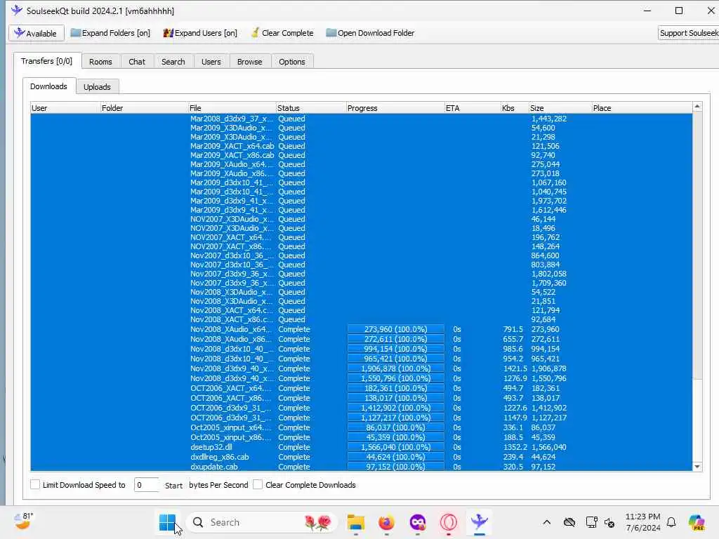The image size is (719, 539).
Task: Click the cloud sync tray icon
Action: point(569,522)
